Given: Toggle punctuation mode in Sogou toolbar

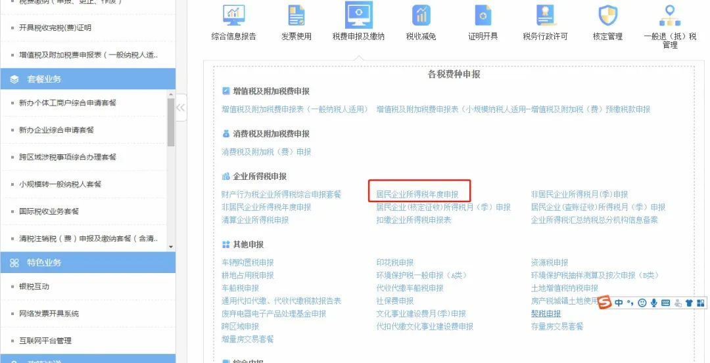Looking at the screenshot, I should (630, 303).
